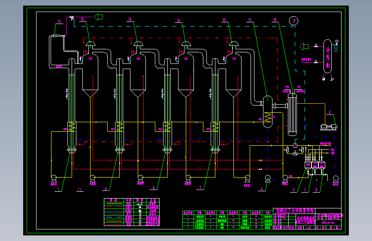Select callout number 8 label
Image resolution: width=372 pixels, height=241 pixels.
tap(316, 190)
